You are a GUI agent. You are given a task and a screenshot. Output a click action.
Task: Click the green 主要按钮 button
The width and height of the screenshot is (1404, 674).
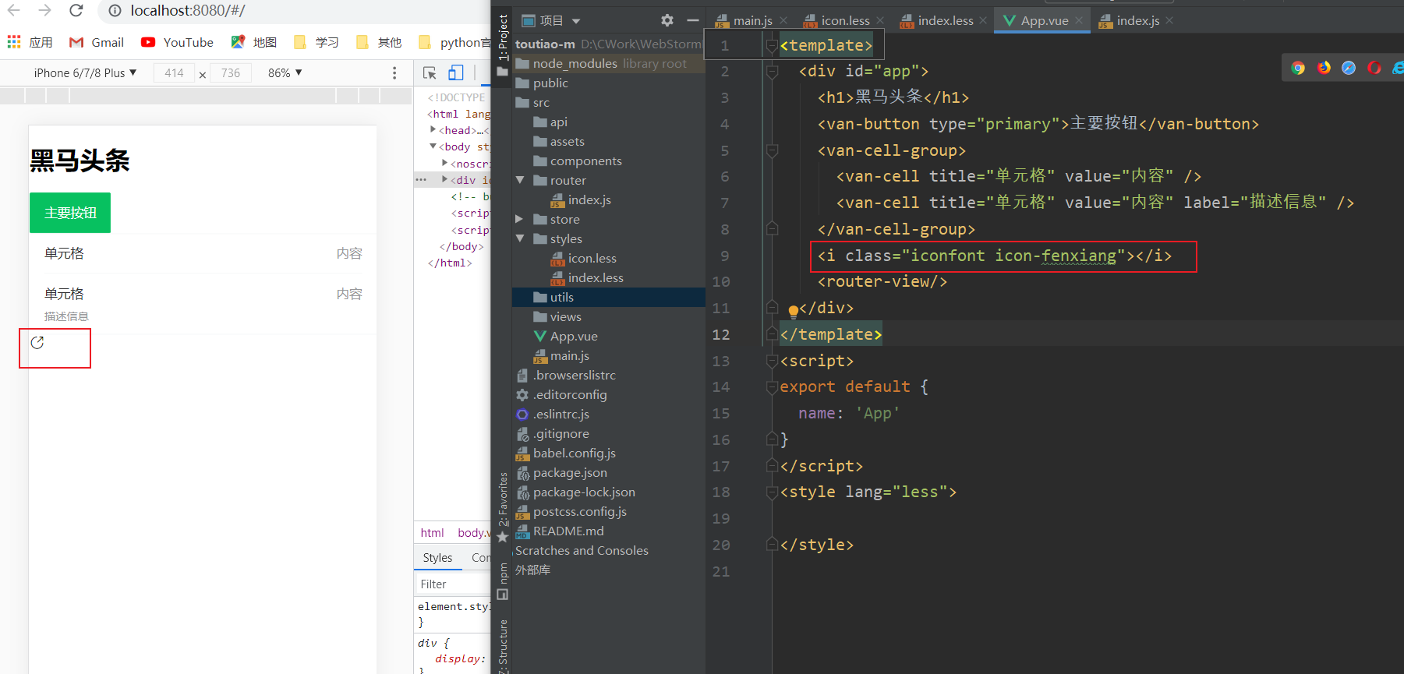tap(70, 213)
